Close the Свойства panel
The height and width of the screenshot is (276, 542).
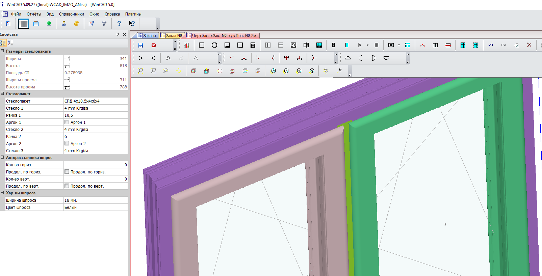point(124,34)
